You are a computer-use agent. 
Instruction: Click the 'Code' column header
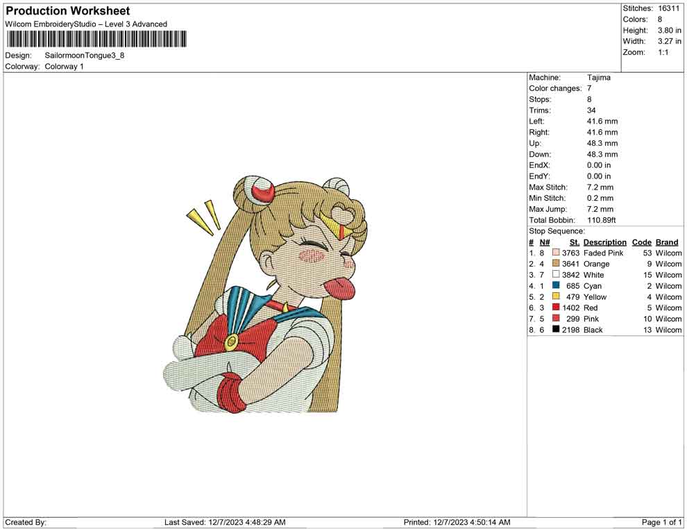click(642, 242)
